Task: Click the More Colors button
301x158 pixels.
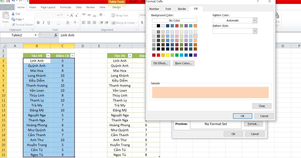Action: [x=183, y=63]
